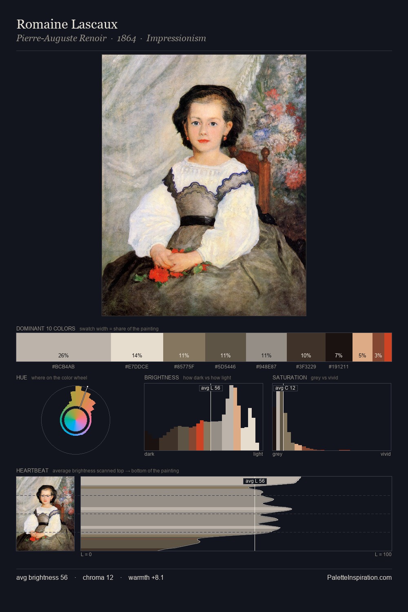Select the grey 11% swatch above #948E87
408x612 pixels.
coord(266,347)
